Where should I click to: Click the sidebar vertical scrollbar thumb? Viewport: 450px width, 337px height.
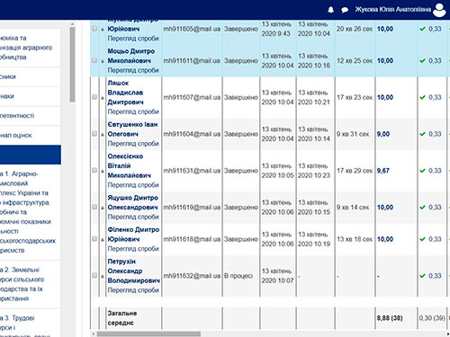[x=72, y=65]
